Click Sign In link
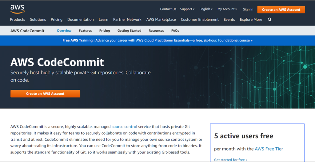315x162 pixels. (248, 9)
